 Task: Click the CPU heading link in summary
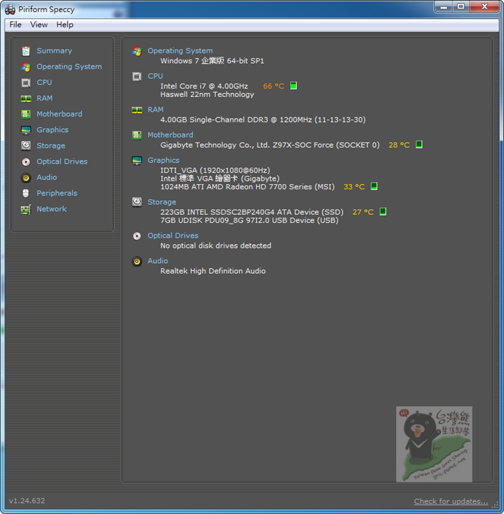pyautogui.click(x=155, y=76)
